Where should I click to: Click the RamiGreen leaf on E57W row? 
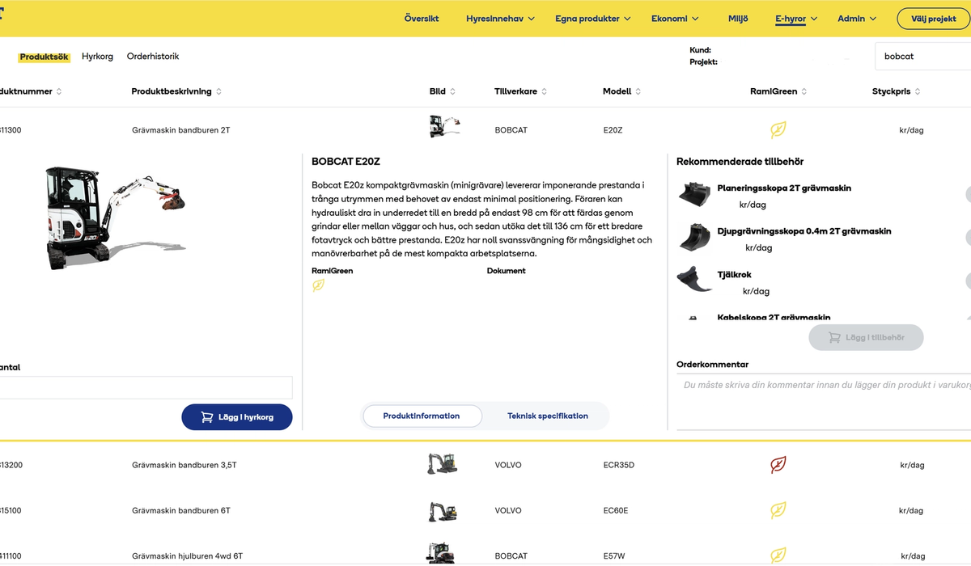click(x=778, y=555)
